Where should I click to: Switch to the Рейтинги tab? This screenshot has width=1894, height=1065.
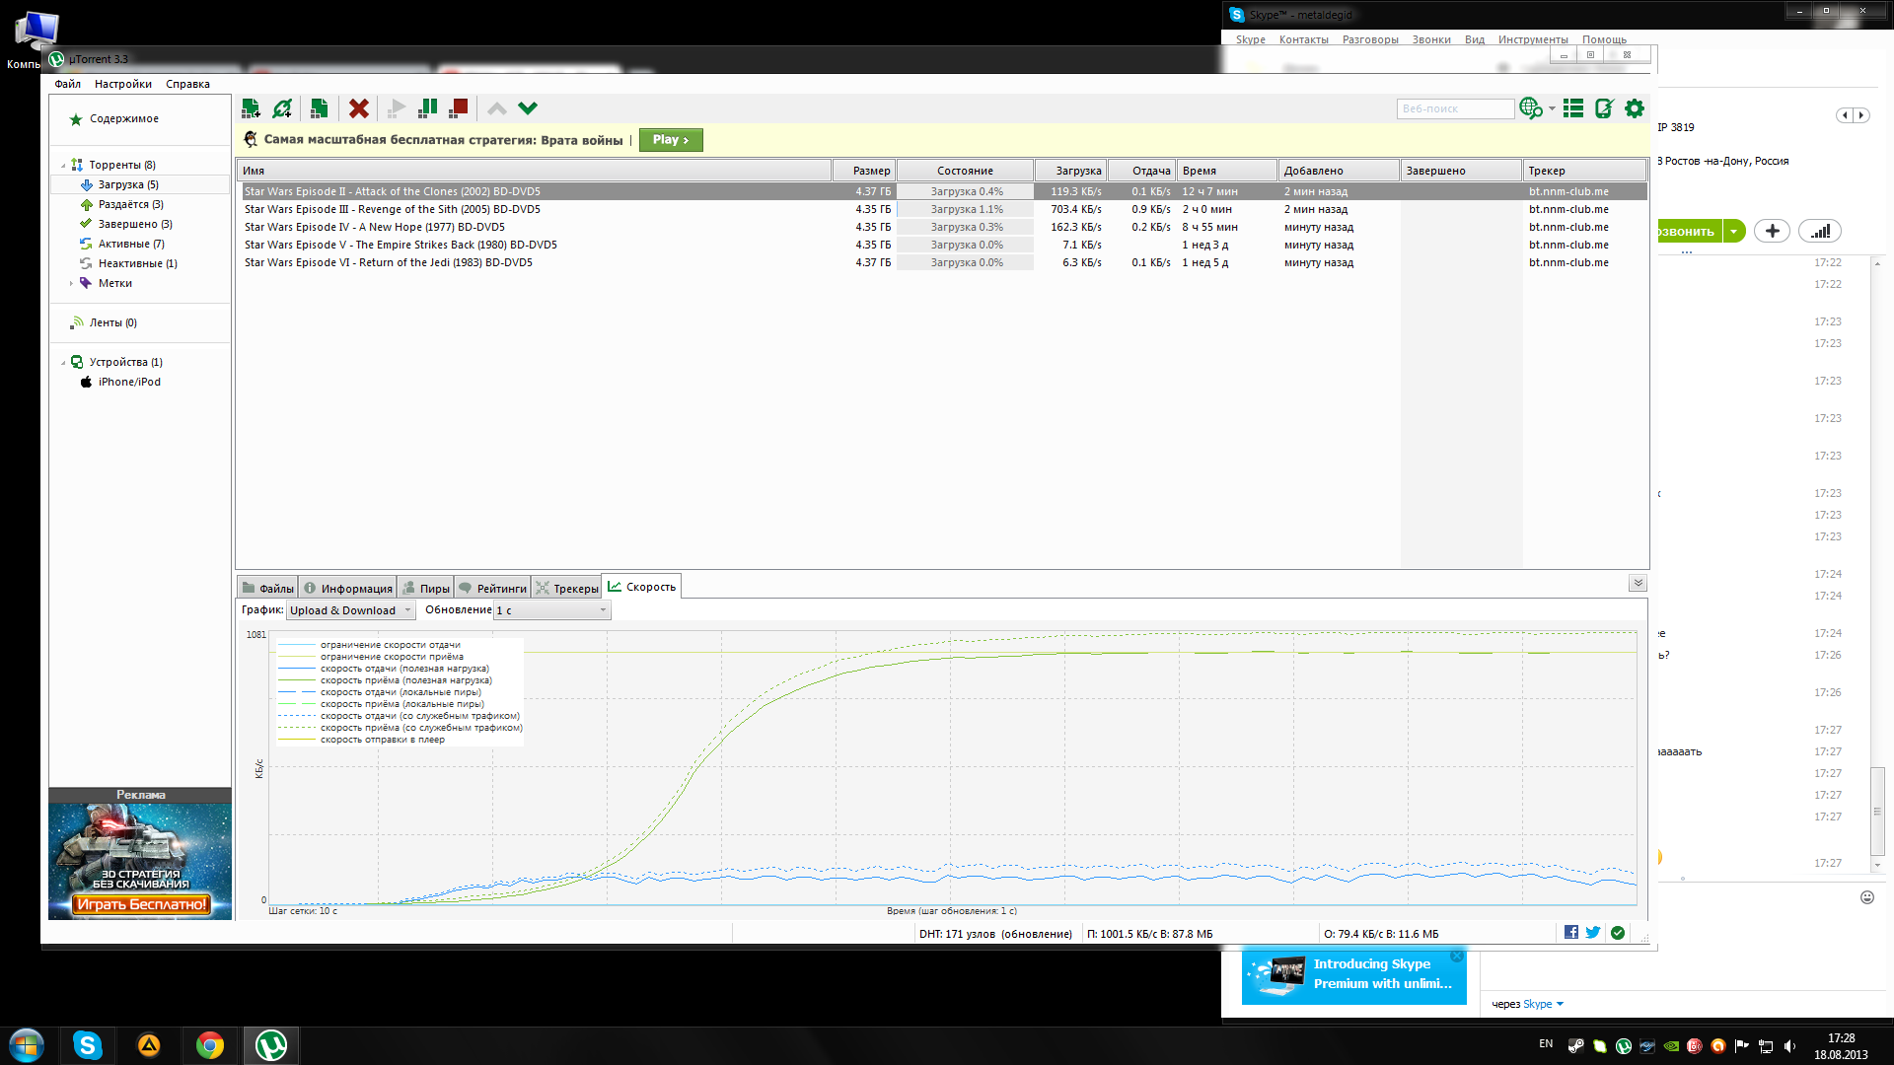492,588
